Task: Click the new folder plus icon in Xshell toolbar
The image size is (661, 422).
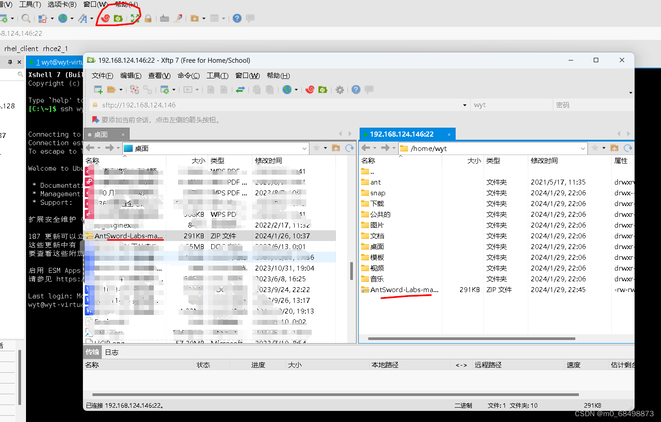Action: [195, 18]
